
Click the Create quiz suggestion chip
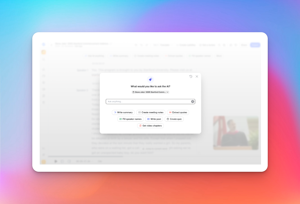pos(174,119)
